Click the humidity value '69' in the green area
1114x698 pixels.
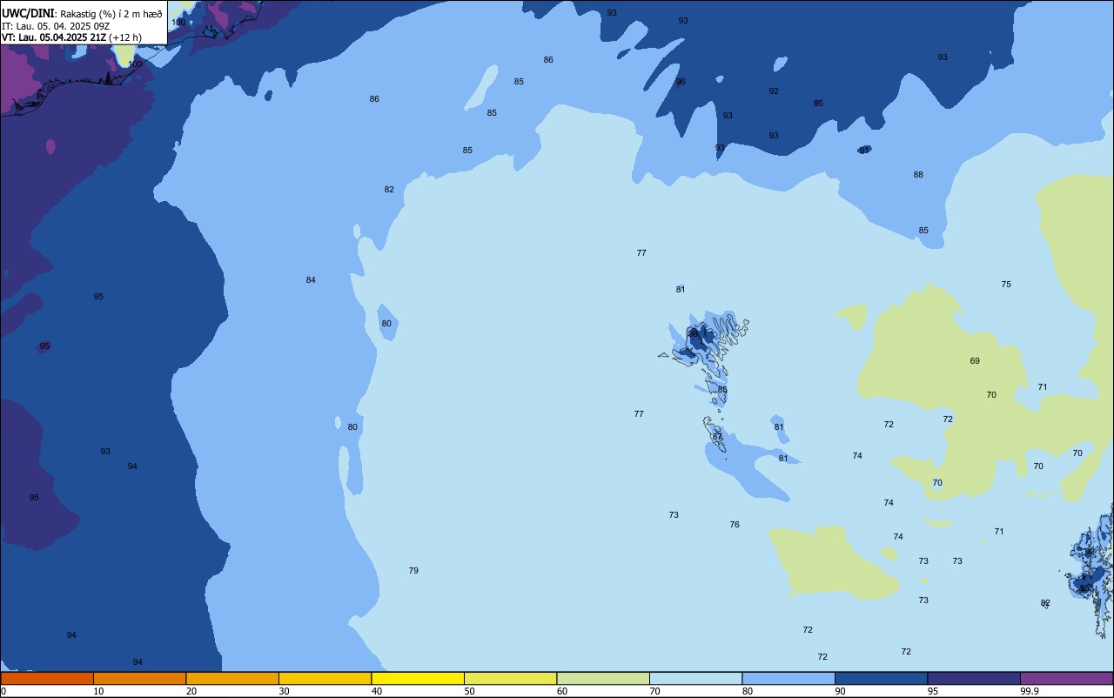[x=975, y=361]
